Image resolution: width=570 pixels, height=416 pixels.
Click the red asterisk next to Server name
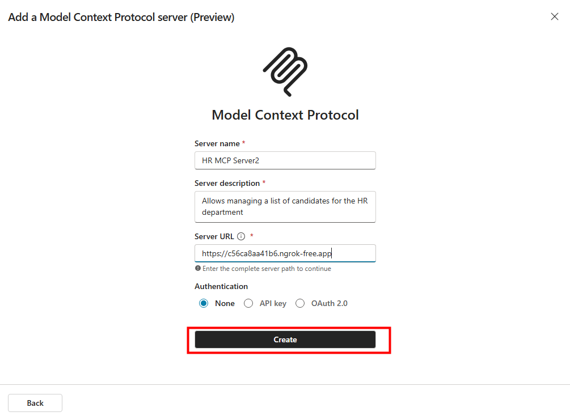(244, 143)
